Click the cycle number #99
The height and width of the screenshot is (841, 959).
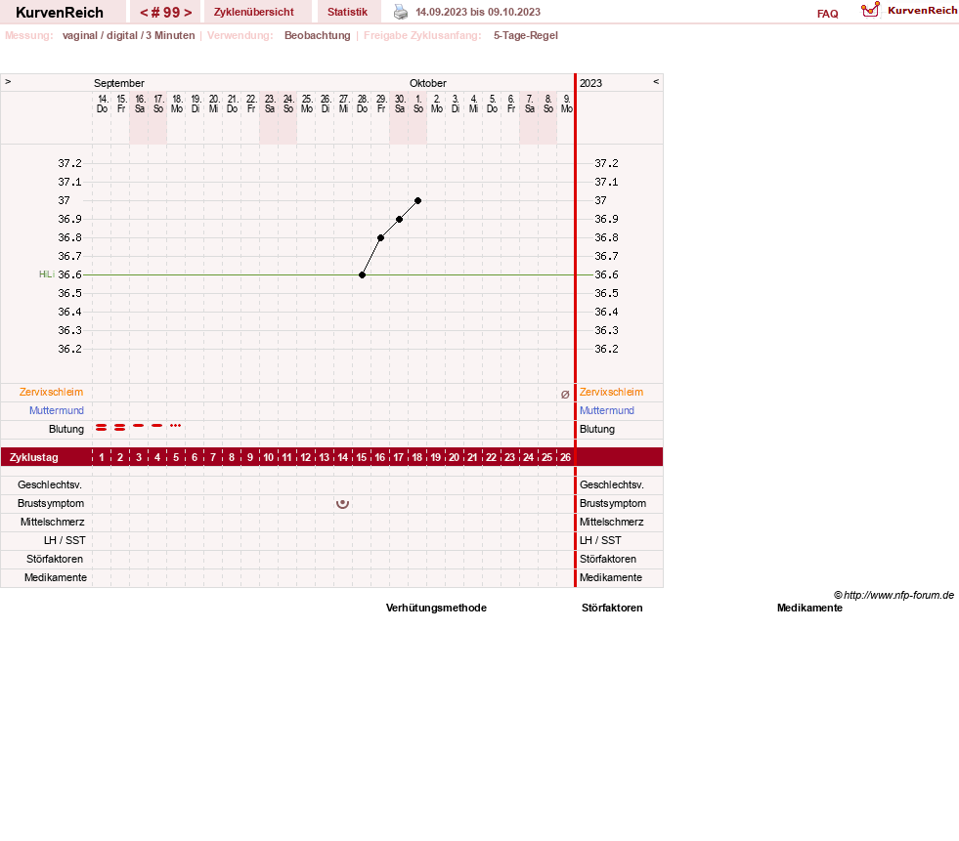(x=166, y=13)
